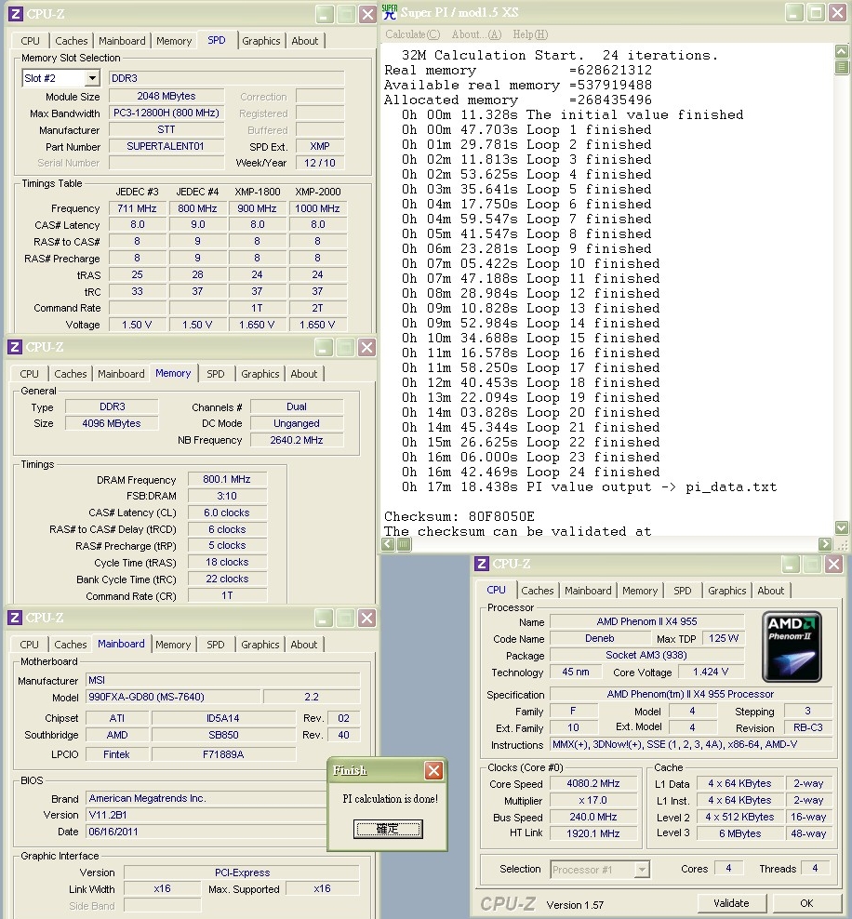Click the AMD Phenom II processor logo
This screenshot has height=919, width=852.
[x=792, y=646]
